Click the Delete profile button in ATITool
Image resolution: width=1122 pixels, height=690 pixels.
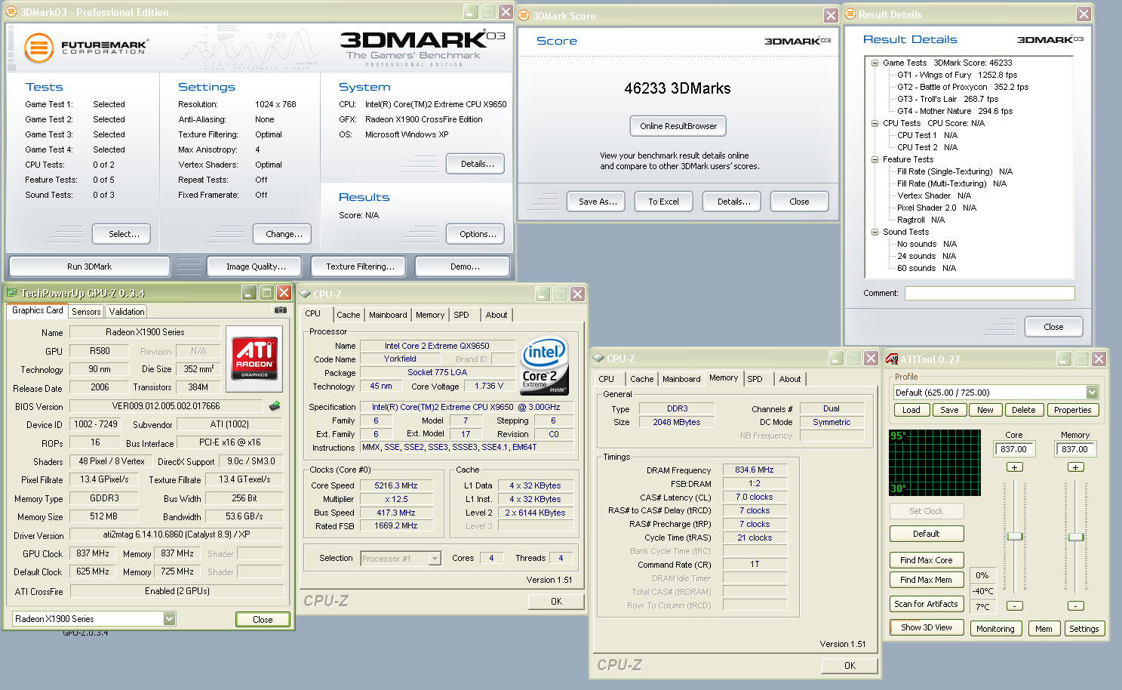[x=1023, y=410]
